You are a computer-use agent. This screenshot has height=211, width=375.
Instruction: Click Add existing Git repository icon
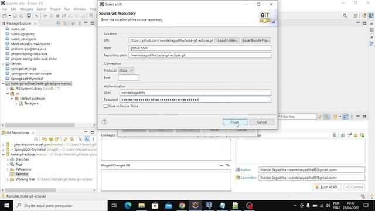point(45,139)
